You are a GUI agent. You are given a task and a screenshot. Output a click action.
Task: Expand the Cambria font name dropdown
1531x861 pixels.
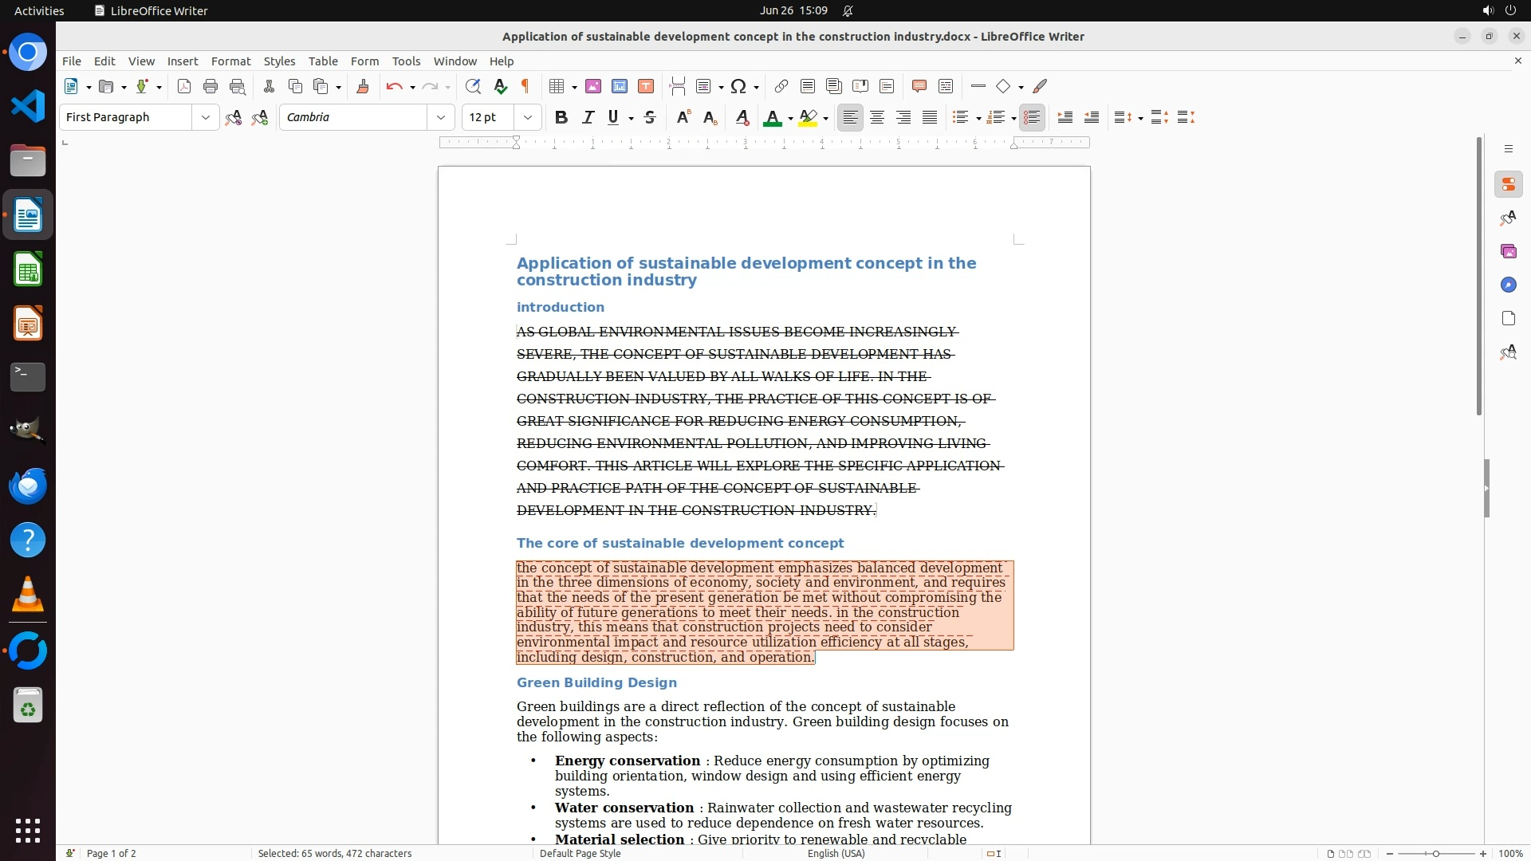coord(440,118)
